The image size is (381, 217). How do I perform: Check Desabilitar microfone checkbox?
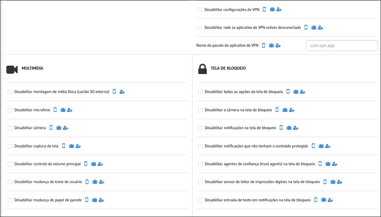(10, 110)
